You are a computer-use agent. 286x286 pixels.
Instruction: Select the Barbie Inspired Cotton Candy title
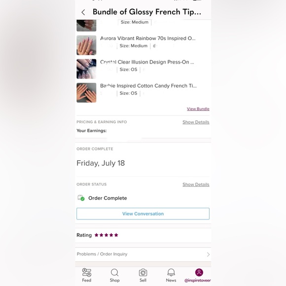click(x=148, y=86)
